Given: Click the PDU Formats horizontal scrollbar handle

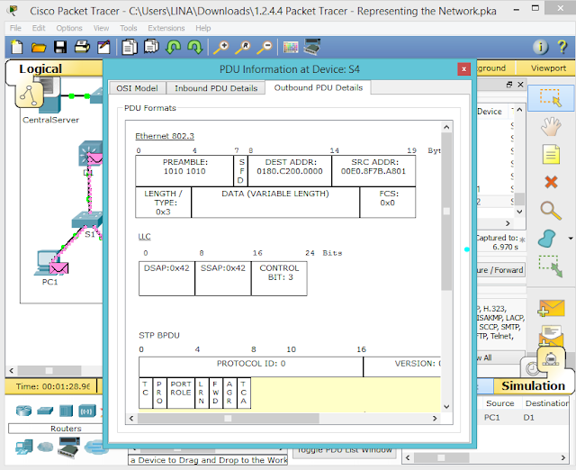Looking at the screenshot, I should [228, 418].
